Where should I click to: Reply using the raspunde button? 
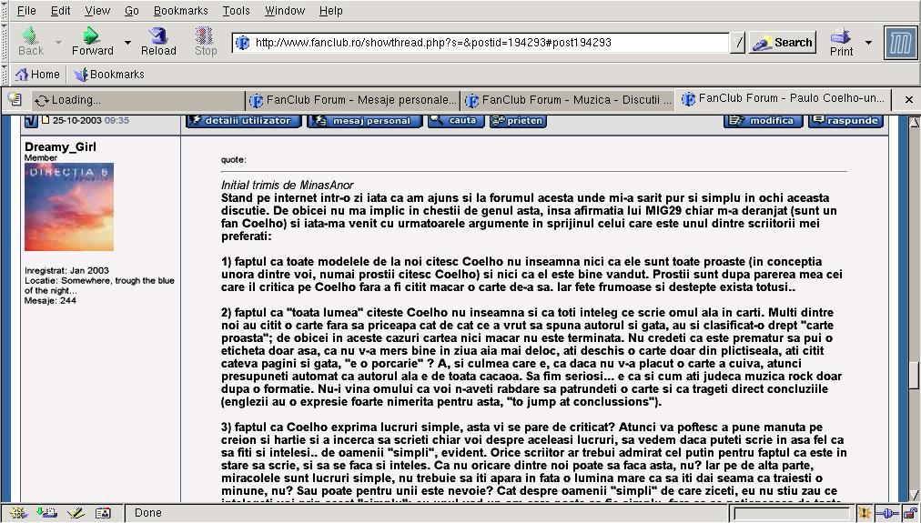[847, 121]
